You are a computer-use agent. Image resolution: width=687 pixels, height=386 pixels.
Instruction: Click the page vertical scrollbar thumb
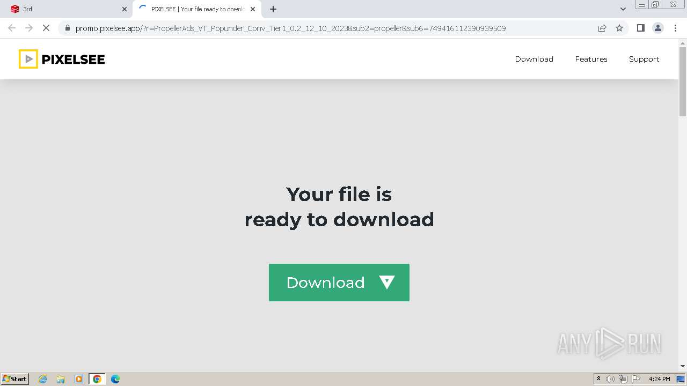[x=683, y=81]
